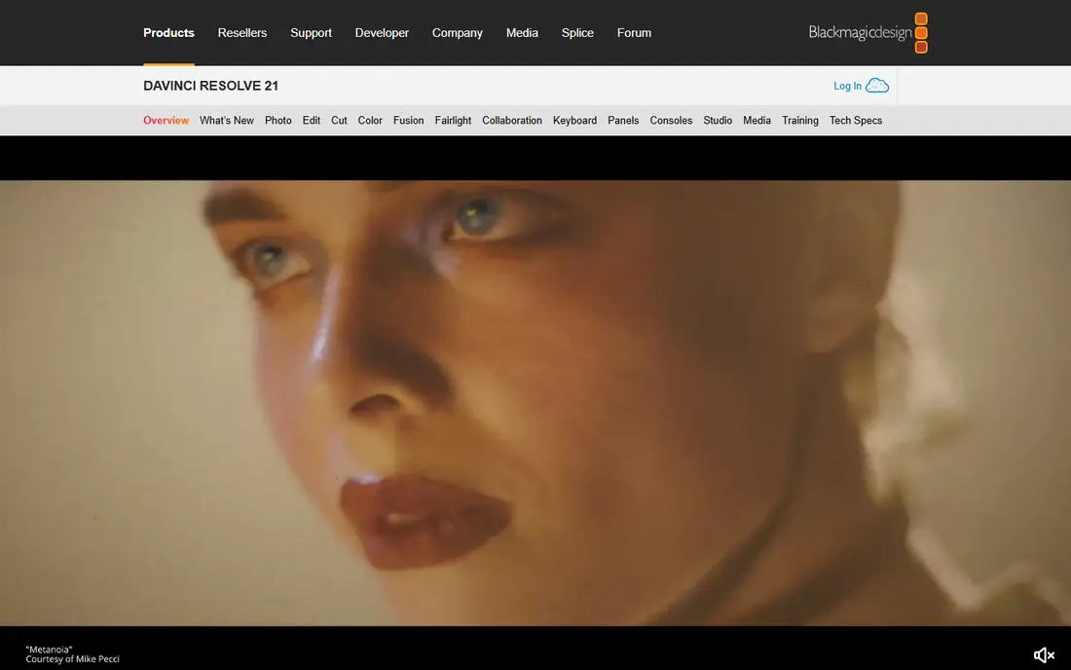Screen dimensions: 1071x670
Task: Switch to the Studio tab
Action: pos(718,120)
